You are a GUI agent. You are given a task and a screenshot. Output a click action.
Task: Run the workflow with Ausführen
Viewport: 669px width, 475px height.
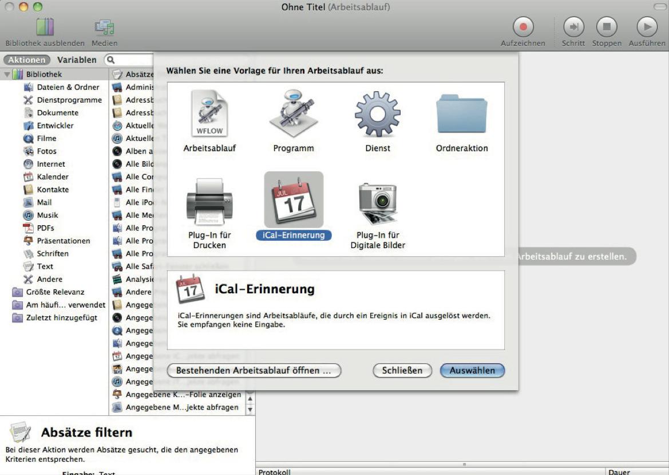tap(647, 27)
